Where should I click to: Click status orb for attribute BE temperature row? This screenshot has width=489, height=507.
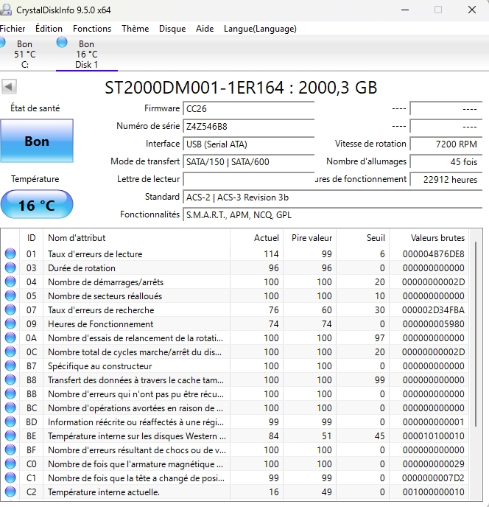tap(10, 436)
